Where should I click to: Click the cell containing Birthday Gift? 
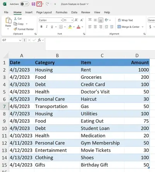coord(102,165)
